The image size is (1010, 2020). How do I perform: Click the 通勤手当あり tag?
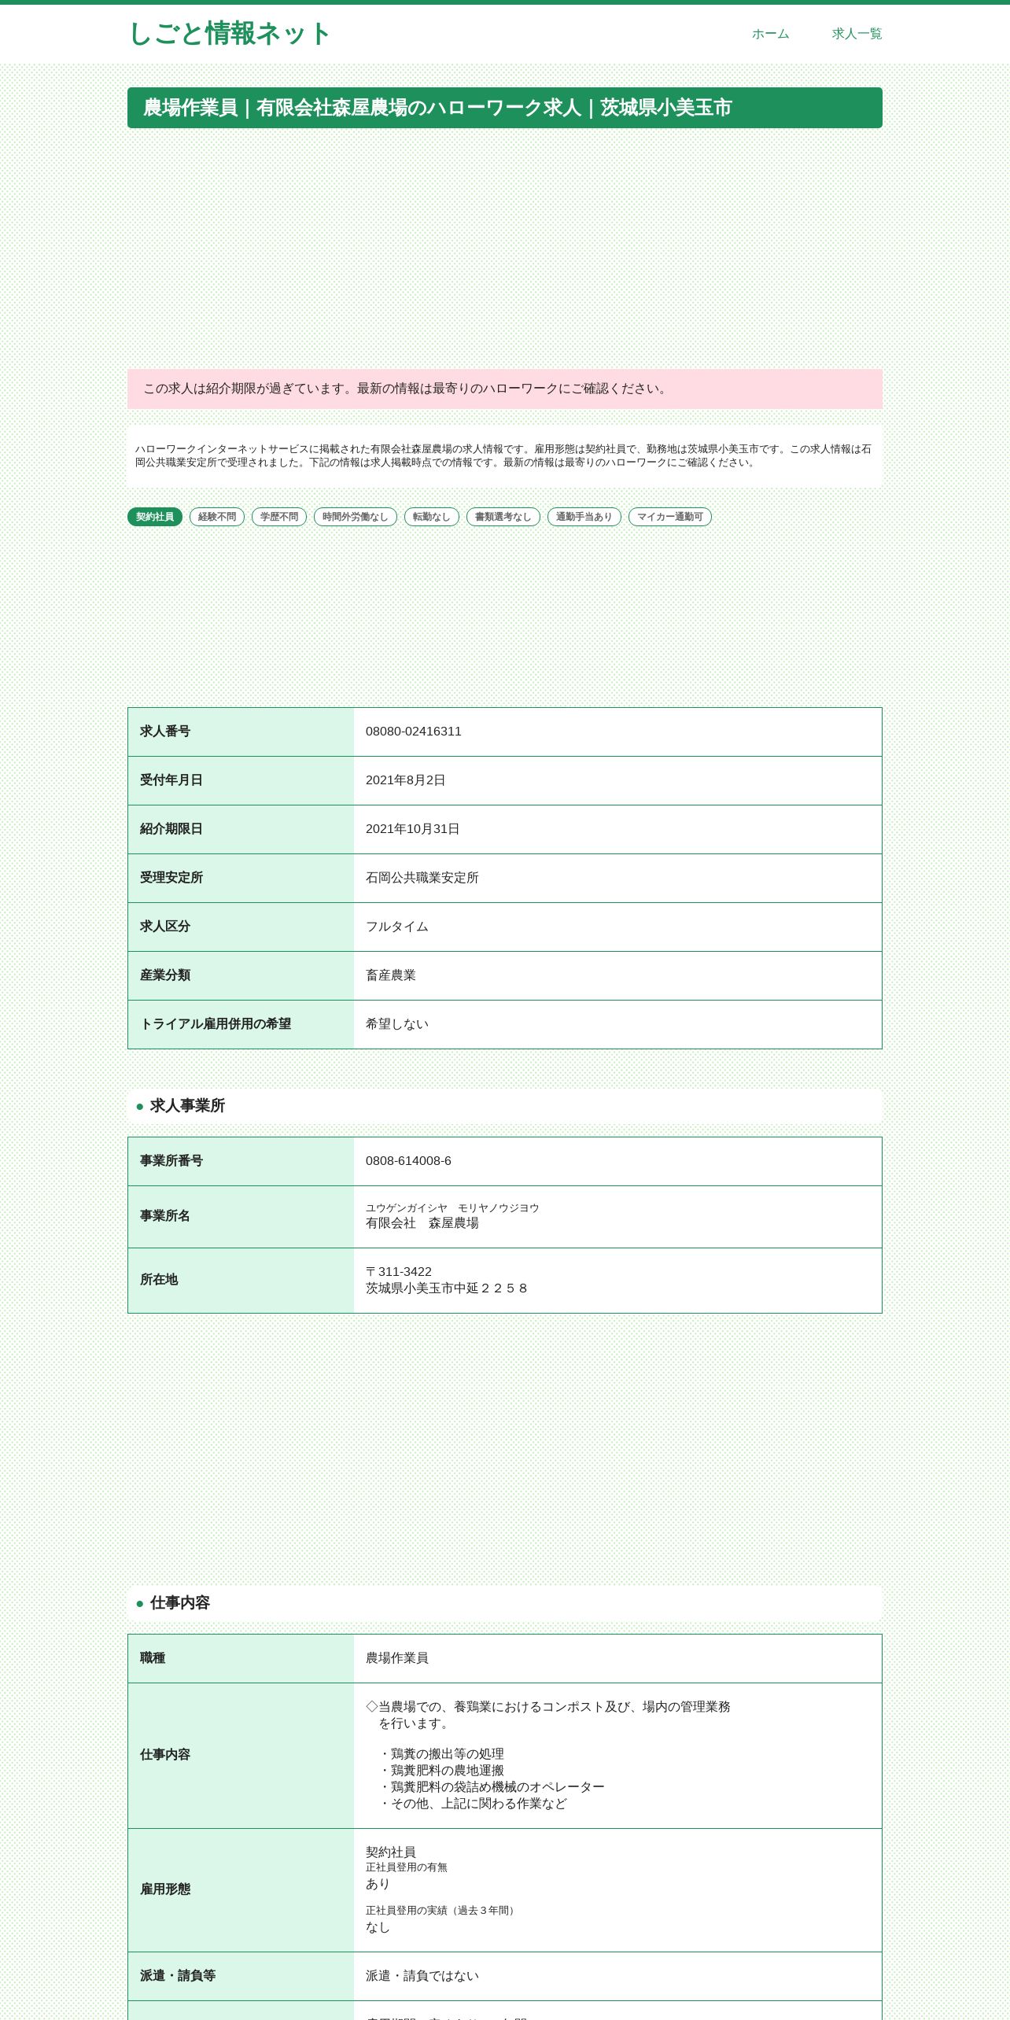pyautogui.click(x=584, y=517)
